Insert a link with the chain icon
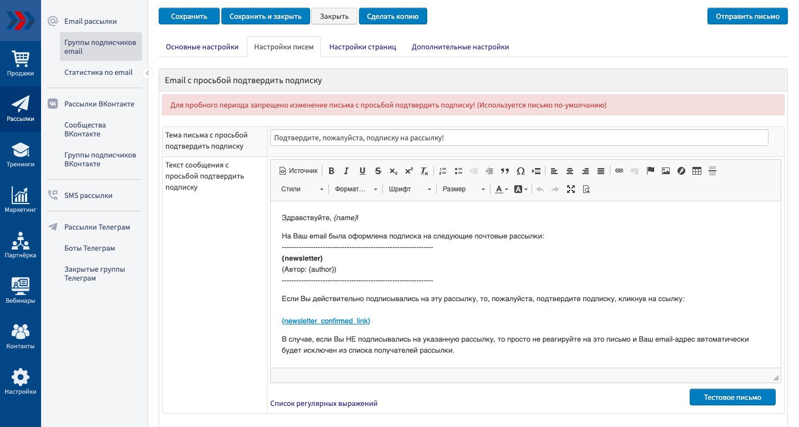This screenshot has width=799, height=427. click(x=619, y=171)
